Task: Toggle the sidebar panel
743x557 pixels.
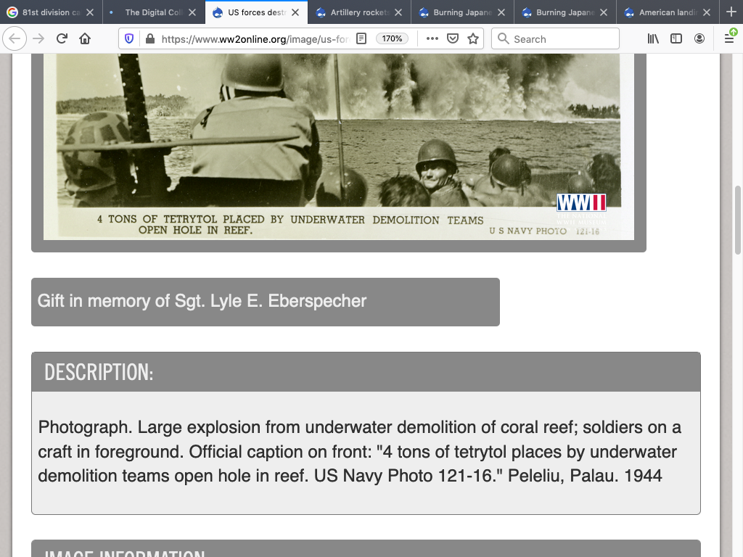Action: click(x=676, y=39)
